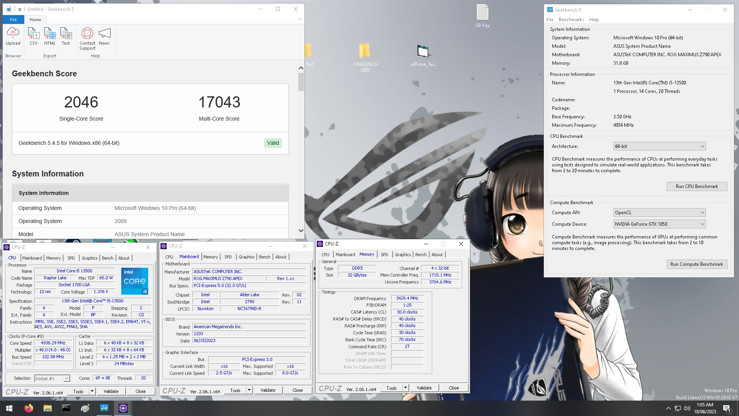Screen dimensions: 739x416
Task: Click Validate in the CPU tab CPU-Z window
Action: click(111, 391)
